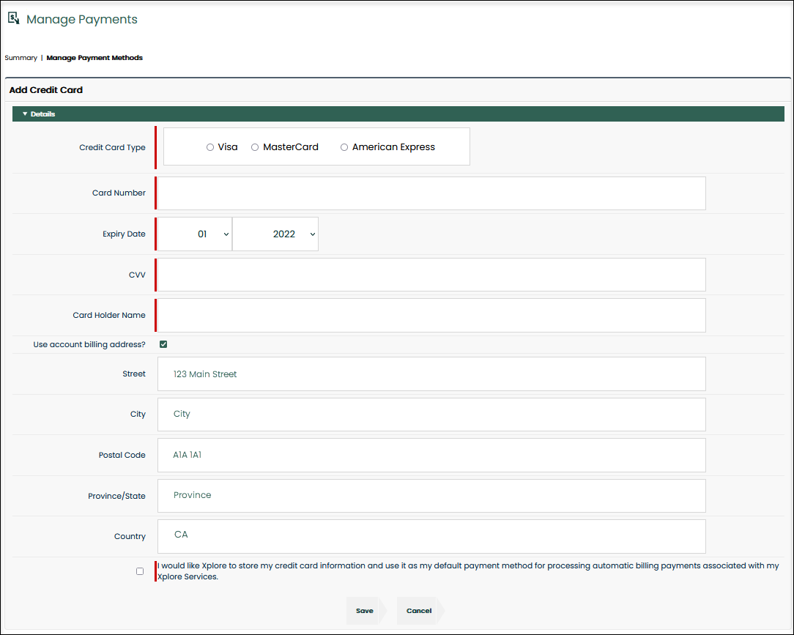Click the Card Number input field
This screenshot has height=635, width=794.
click(431, 193)
